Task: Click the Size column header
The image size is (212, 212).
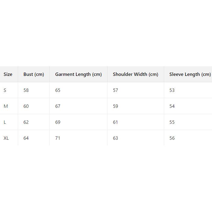Action: click(8, 74)
